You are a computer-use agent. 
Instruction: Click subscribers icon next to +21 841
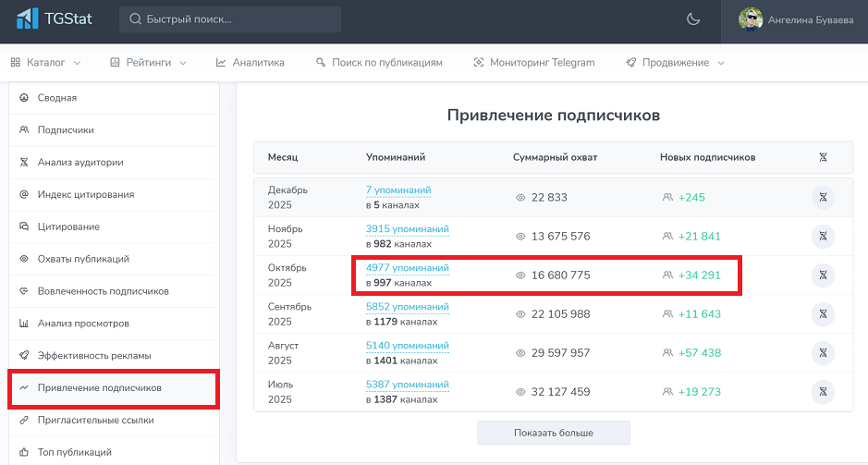667,237
